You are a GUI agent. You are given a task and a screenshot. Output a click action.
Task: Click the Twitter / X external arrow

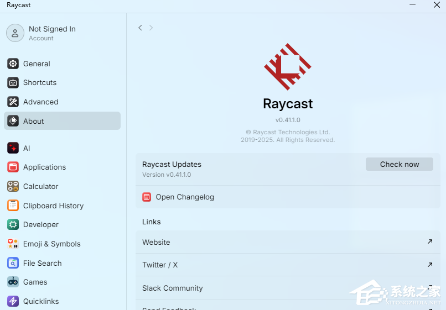point(430,265)
